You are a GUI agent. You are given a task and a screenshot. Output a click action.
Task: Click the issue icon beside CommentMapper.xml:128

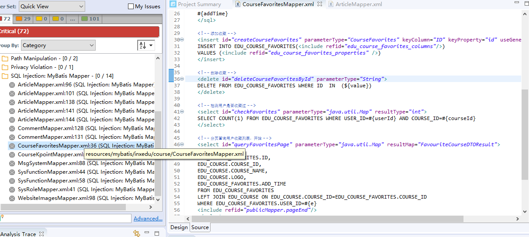click(12, 128)
